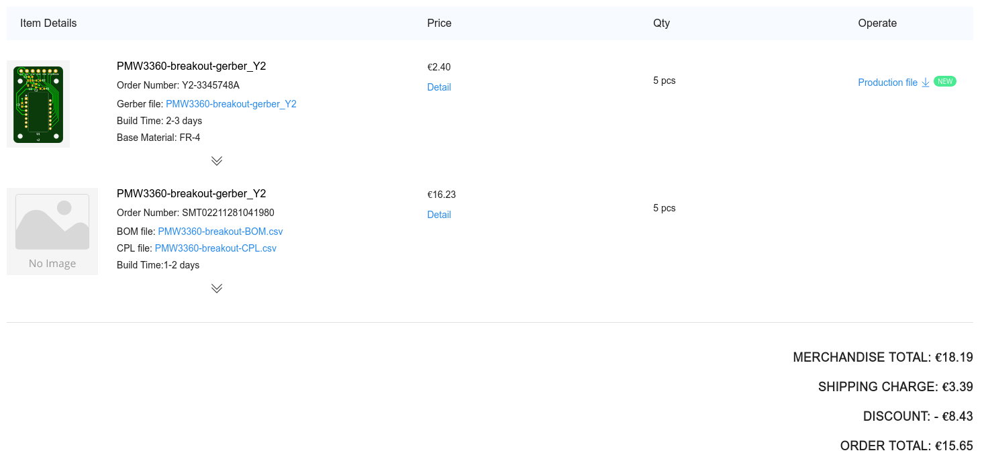Click the Item Details column header

[x=48, y=23]
